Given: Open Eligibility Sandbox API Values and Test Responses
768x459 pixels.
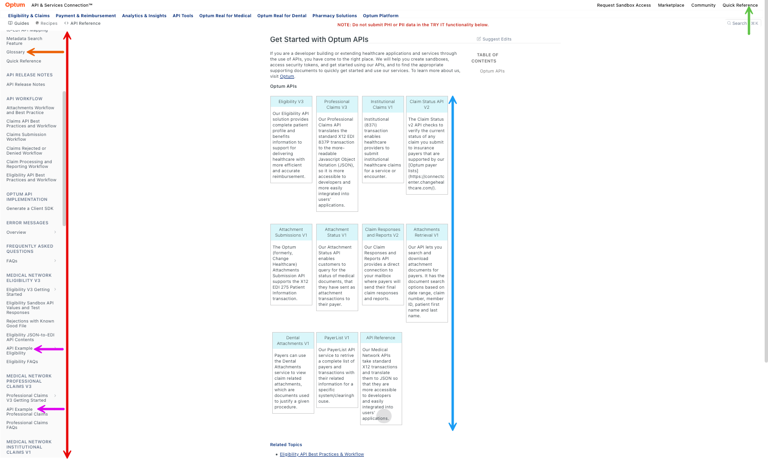Looking at the screenshot, I should point(30,308).
